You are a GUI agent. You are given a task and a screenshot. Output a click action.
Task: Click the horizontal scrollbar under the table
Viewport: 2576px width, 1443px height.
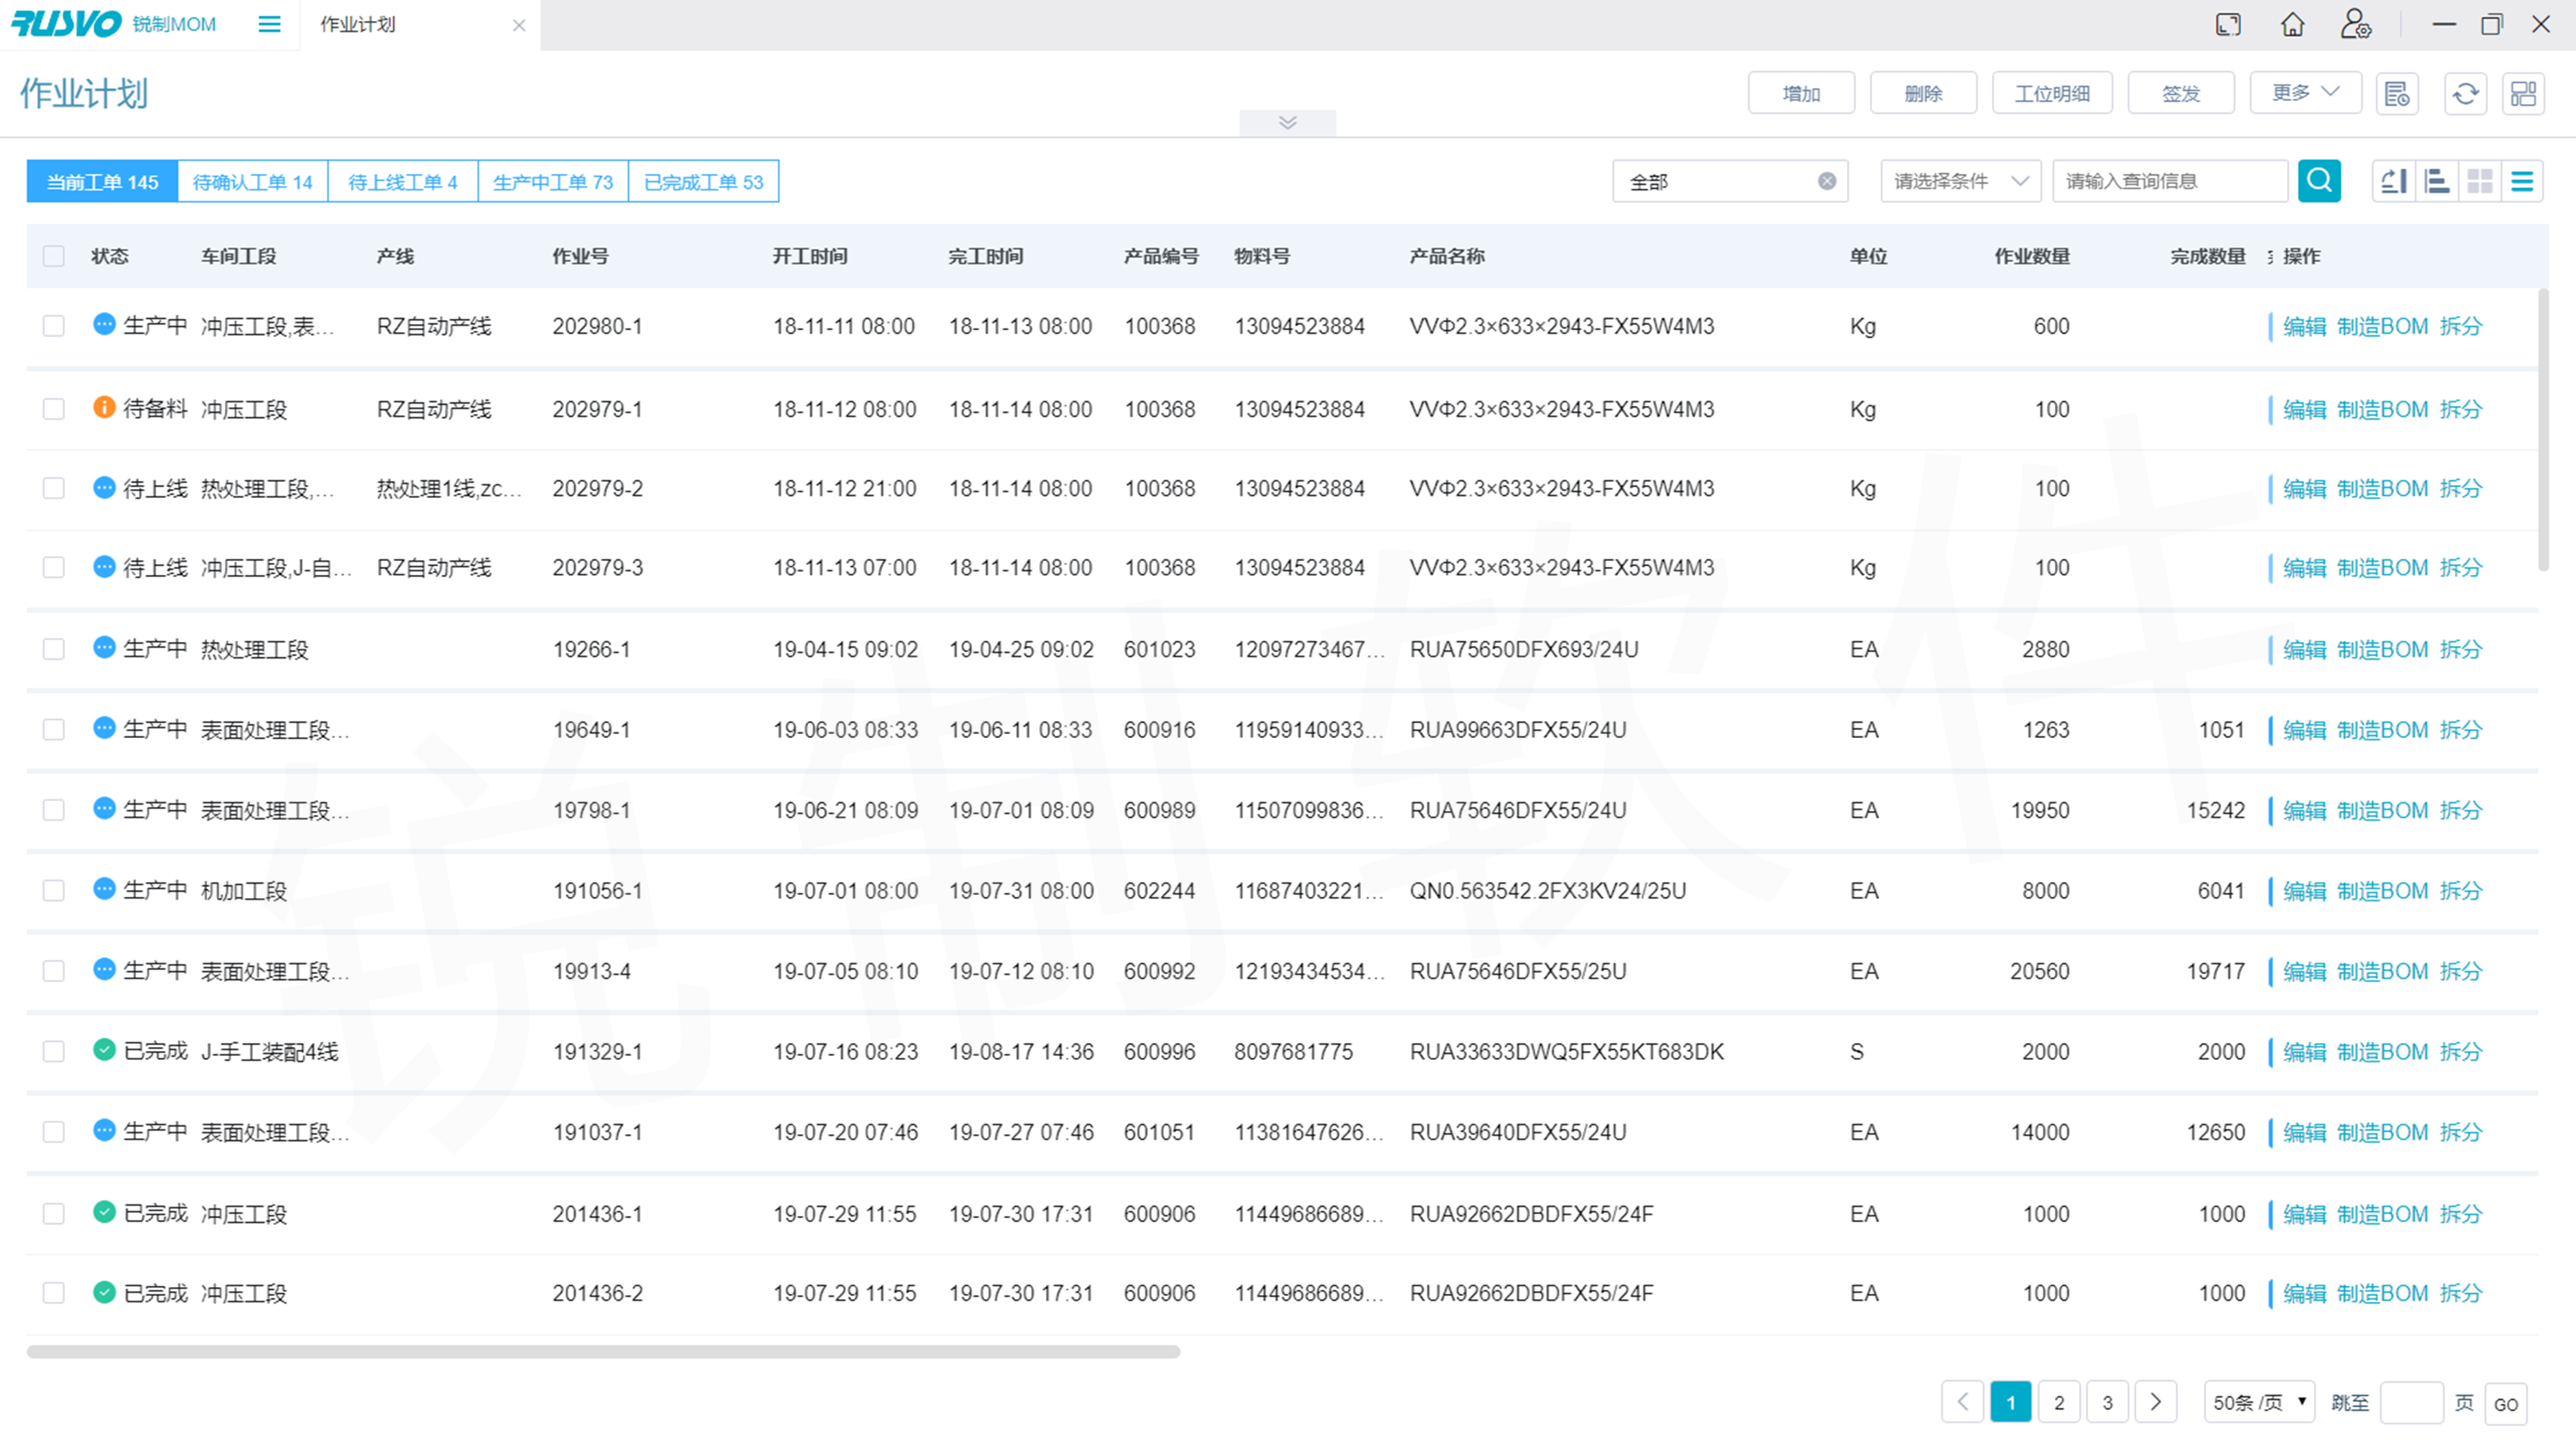coord(603,1351)
